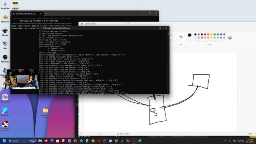Screen dimensions: 256x144
Task: Pick the yellow color in Paint palette
Action: point(212,34)
